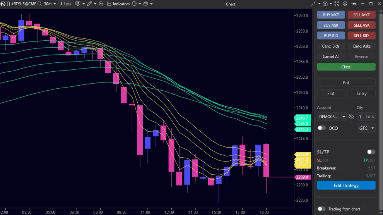Open the GTC time-in-force dropdown

tap(366, 128)
